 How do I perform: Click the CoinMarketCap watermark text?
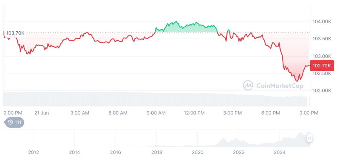[280, 85]
